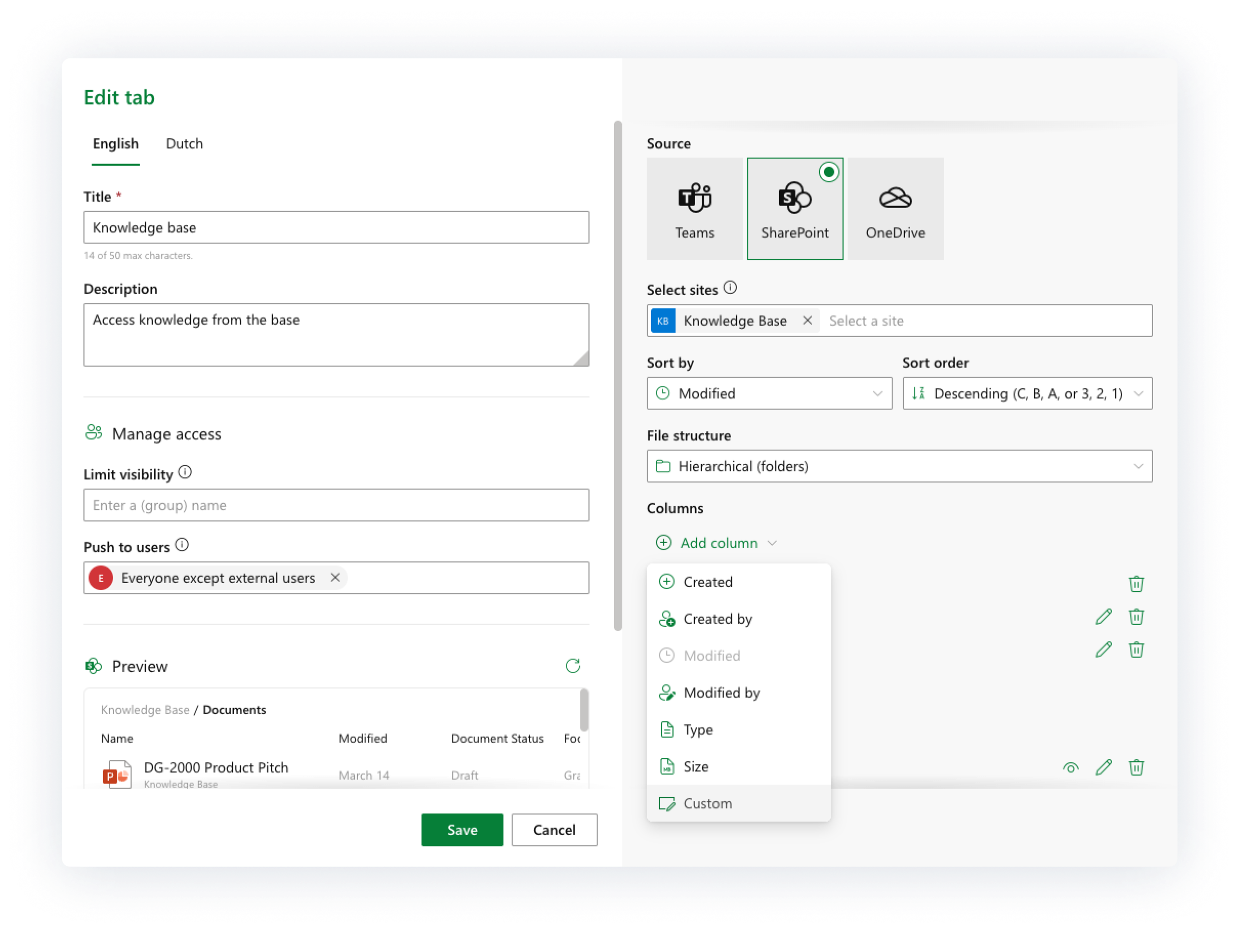Delete the bottom column next to the eye icon
1239x932 pixels.
point(1136,767)
